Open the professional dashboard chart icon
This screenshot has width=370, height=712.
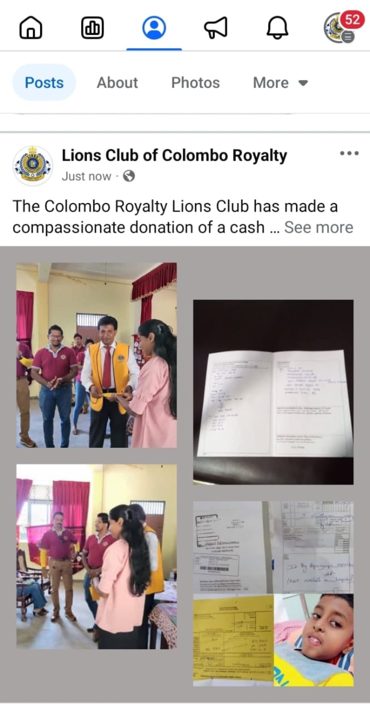point(92,28)
